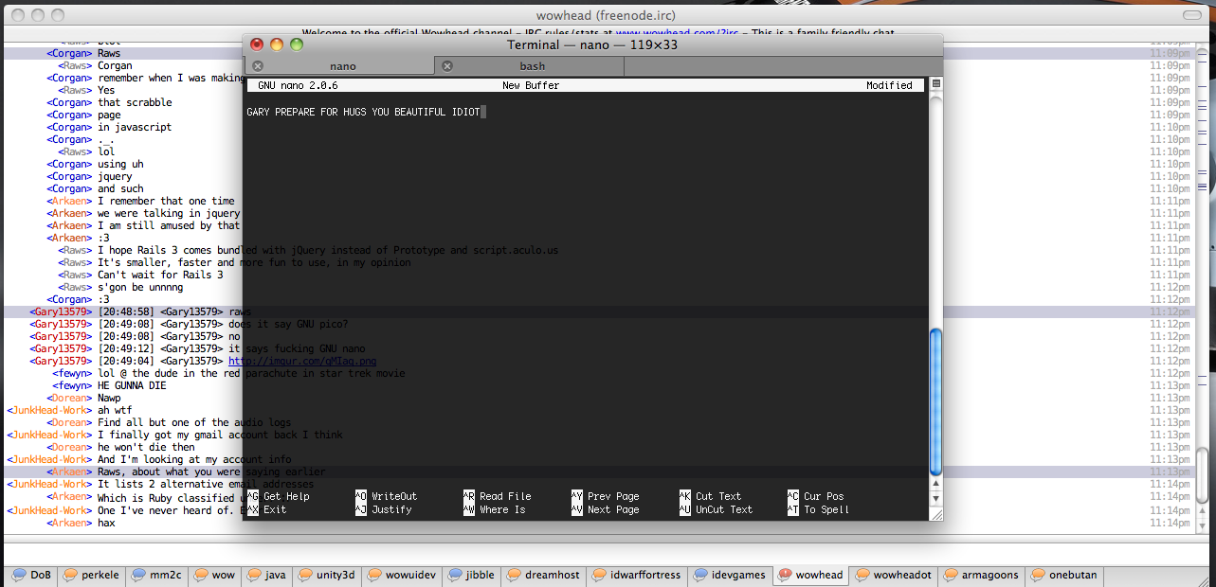Click the "s'gon be unnnng" chat message
This screenshot has height=587, width=1216.
140,287
